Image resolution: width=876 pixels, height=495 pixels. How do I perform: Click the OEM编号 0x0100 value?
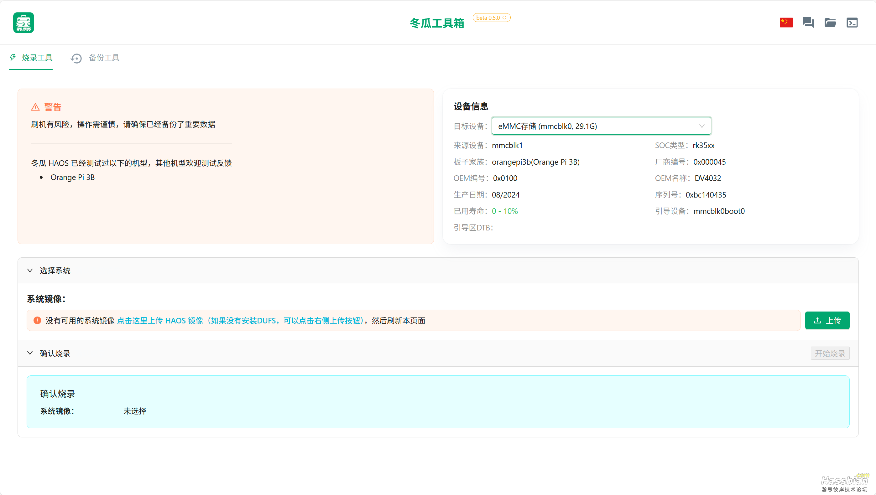[505, 178]
